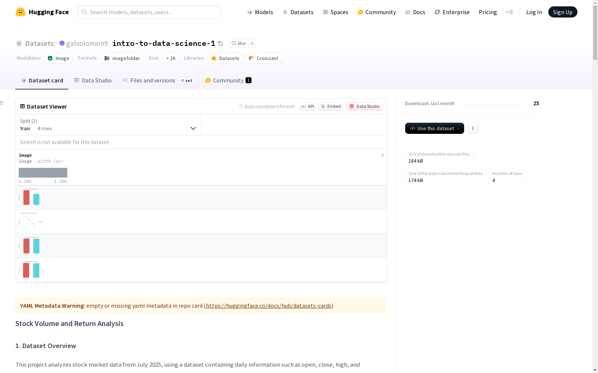Click the Log In link
Image resolution: width=598 pixels, height=373 pixels.
pyautogui.click(x=534, y=12)
